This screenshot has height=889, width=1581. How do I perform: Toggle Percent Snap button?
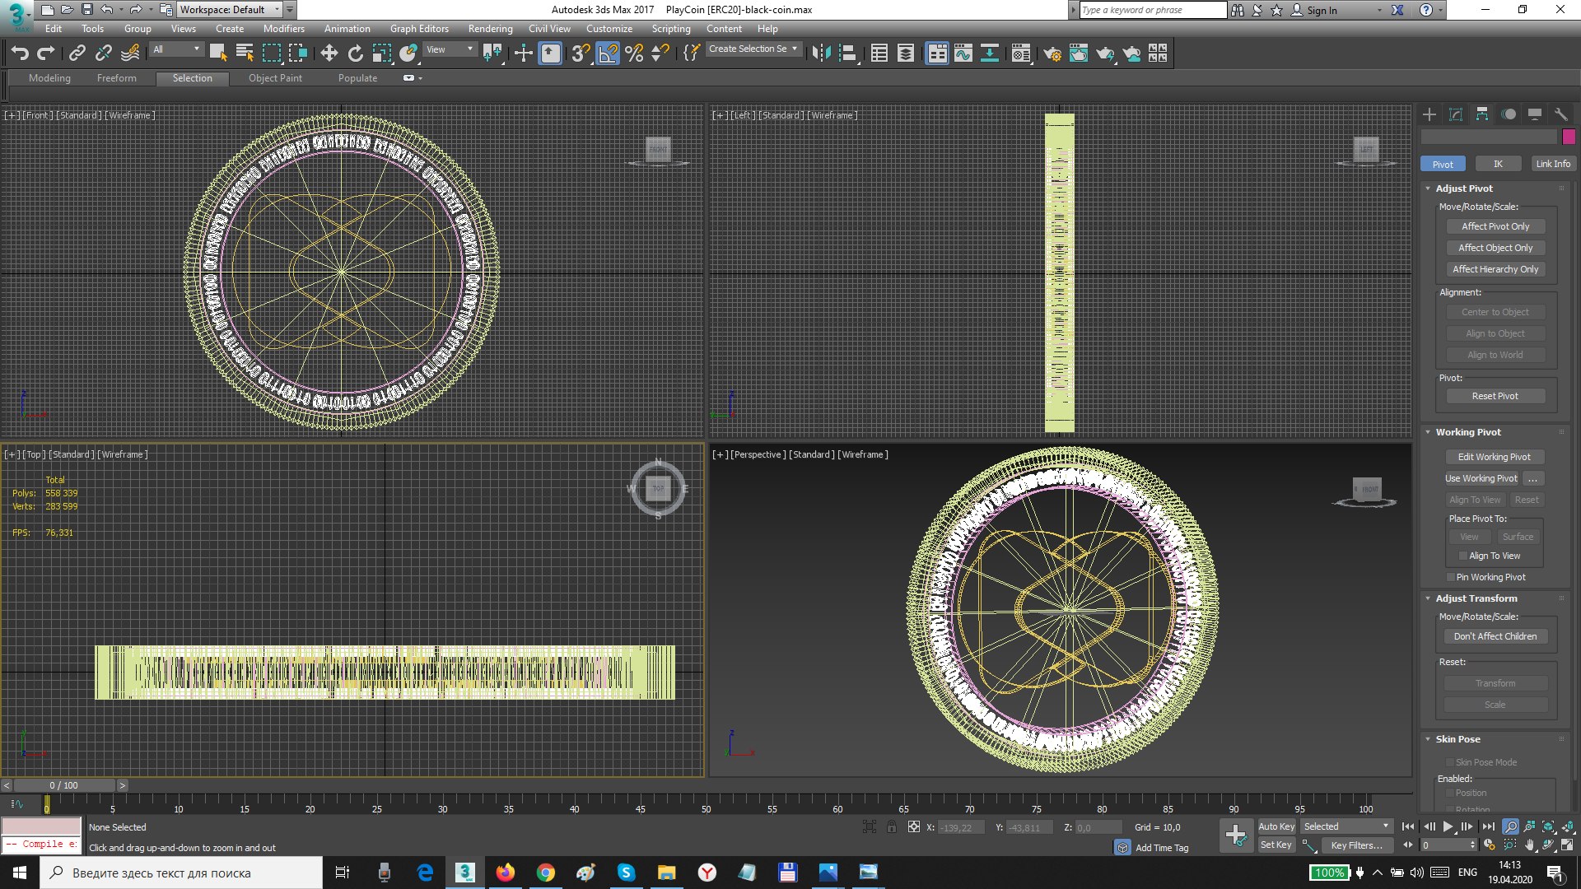click(x=634, y=54)
